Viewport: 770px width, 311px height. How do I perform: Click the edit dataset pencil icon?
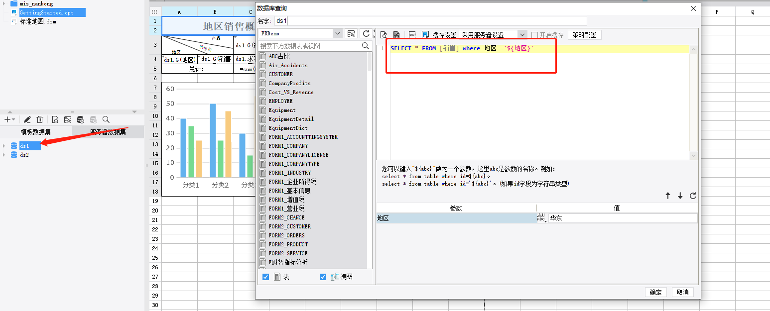[27, 119]
